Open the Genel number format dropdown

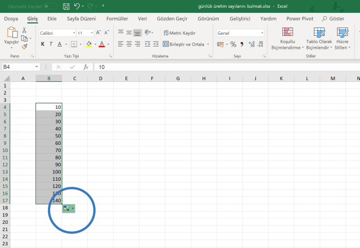click(x=262, y=33)
